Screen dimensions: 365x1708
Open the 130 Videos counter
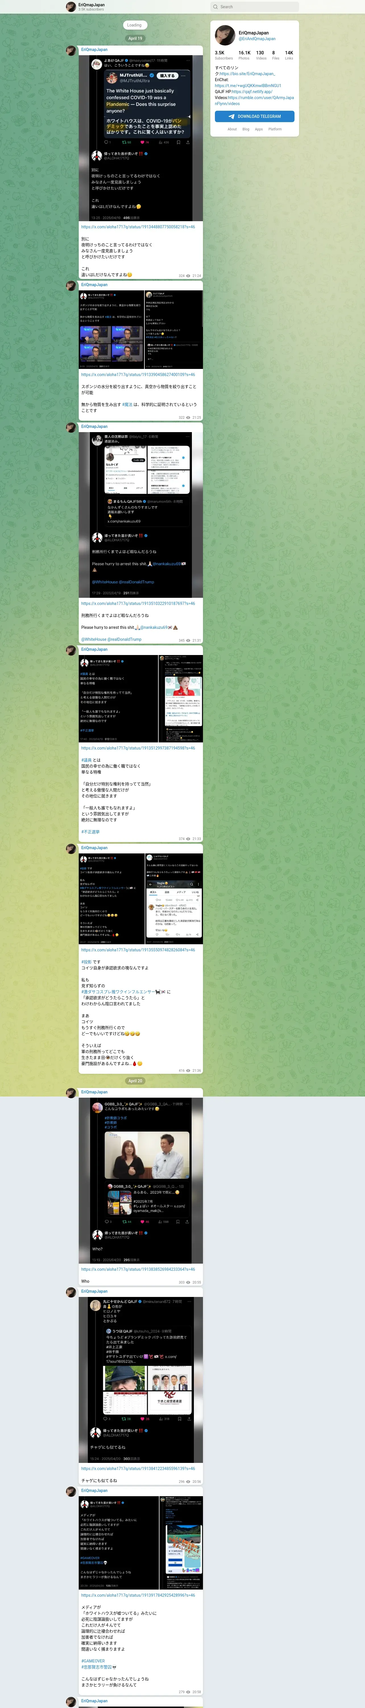261,55
